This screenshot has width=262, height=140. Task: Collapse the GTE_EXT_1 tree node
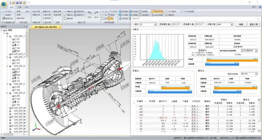point(7,36)
